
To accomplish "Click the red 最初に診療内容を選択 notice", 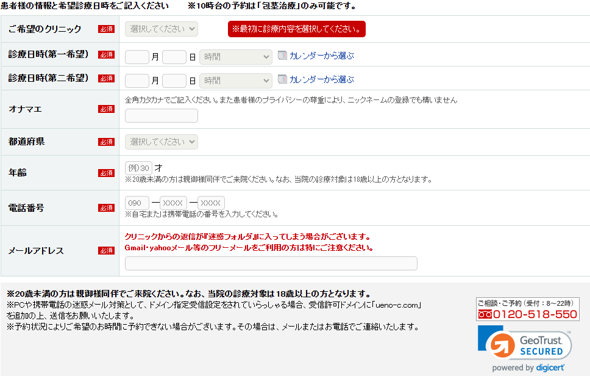I will [296, 29].
